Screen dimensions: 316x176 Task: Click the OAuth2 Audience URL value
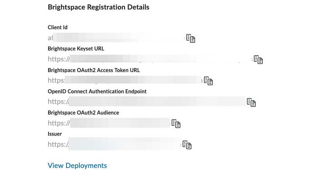[x=109, y=123]
